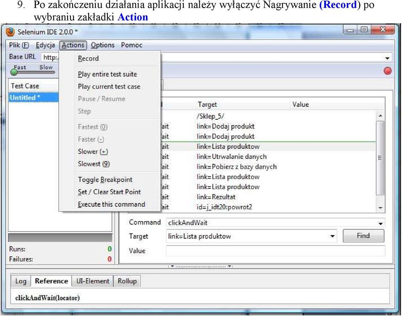Click the Runs: count label
403x316 pixels.
(x=17, y=249)
